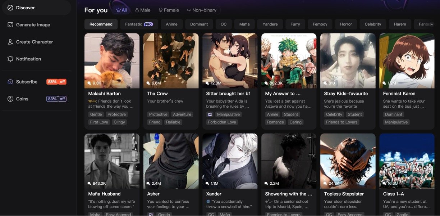Click the Notification bell icon
Viewport: 440px width, 216px height.
10,59
